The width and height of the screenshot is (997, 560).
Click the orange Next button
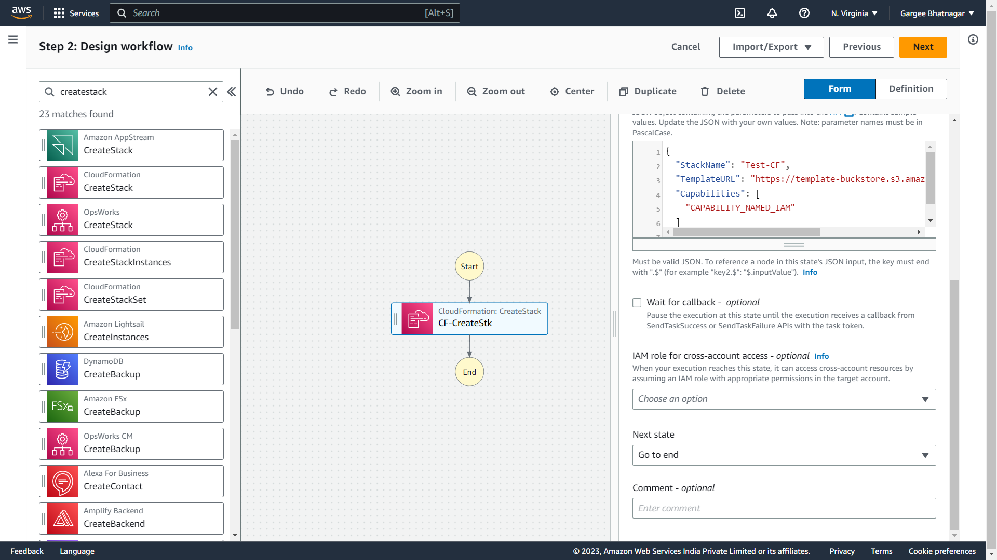[923, 47]
